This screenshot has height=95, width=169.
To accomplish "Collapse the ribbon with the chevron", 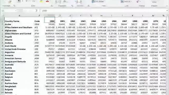I will click(x=167, y=6).
